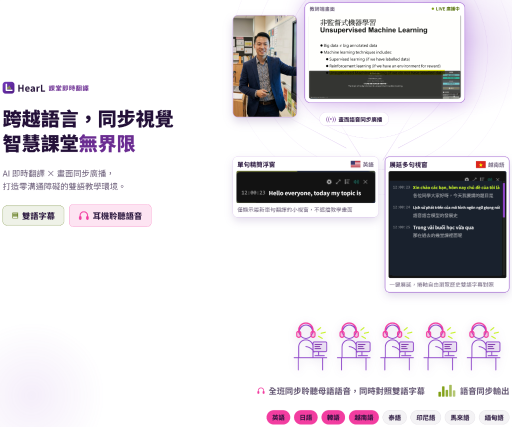The height and width of the screenshot is (427, 512).
Task: Click the 各位同學大家好呀 translation line
Action: (453, 195)
